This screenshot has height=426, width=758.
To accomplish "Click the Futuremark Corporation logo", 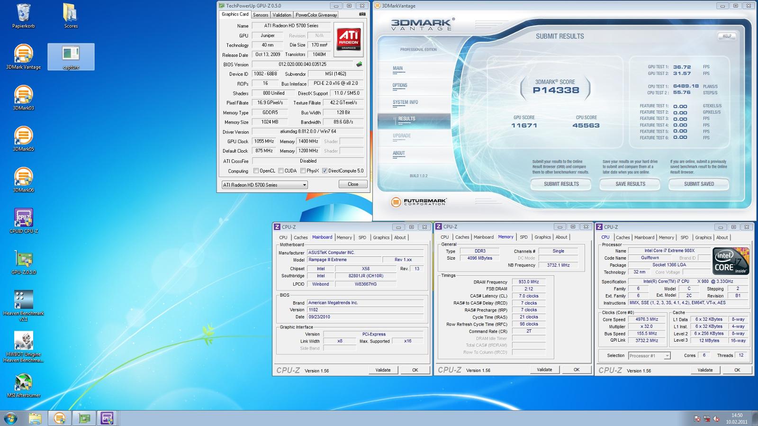I will (419, 202).
